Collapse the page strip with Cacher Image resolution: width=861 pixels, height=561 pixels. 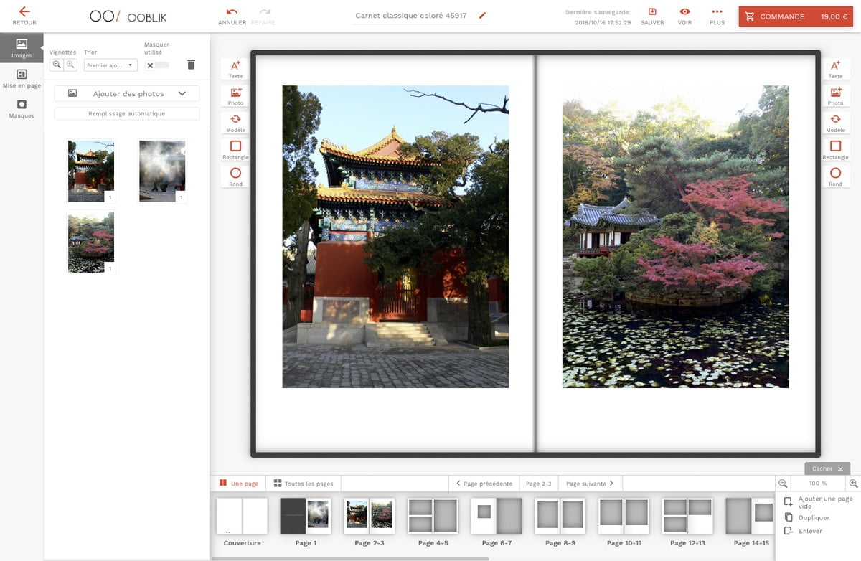coord(827,468)
